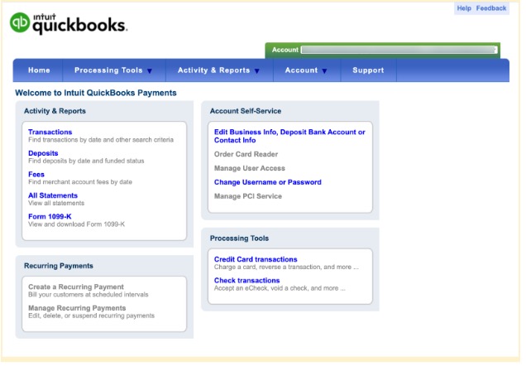Select Create a Recurring Payment

click(77, 289)
